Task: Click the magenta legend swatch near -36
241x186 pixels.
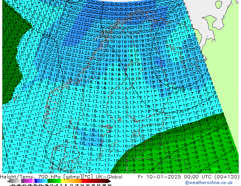Action: (x=30, y=181)
